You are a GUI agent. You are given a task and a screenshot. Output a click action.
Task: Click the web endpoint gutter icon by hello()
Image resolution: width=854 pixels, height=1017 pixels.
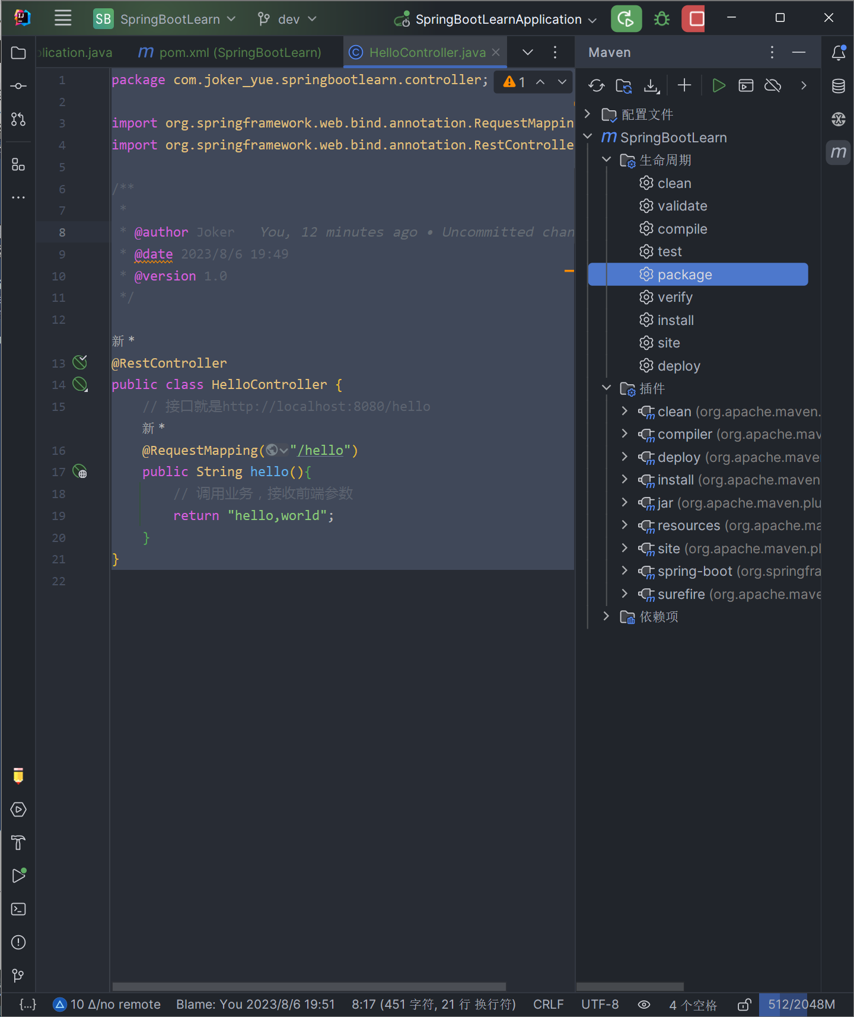coord(80,471)
